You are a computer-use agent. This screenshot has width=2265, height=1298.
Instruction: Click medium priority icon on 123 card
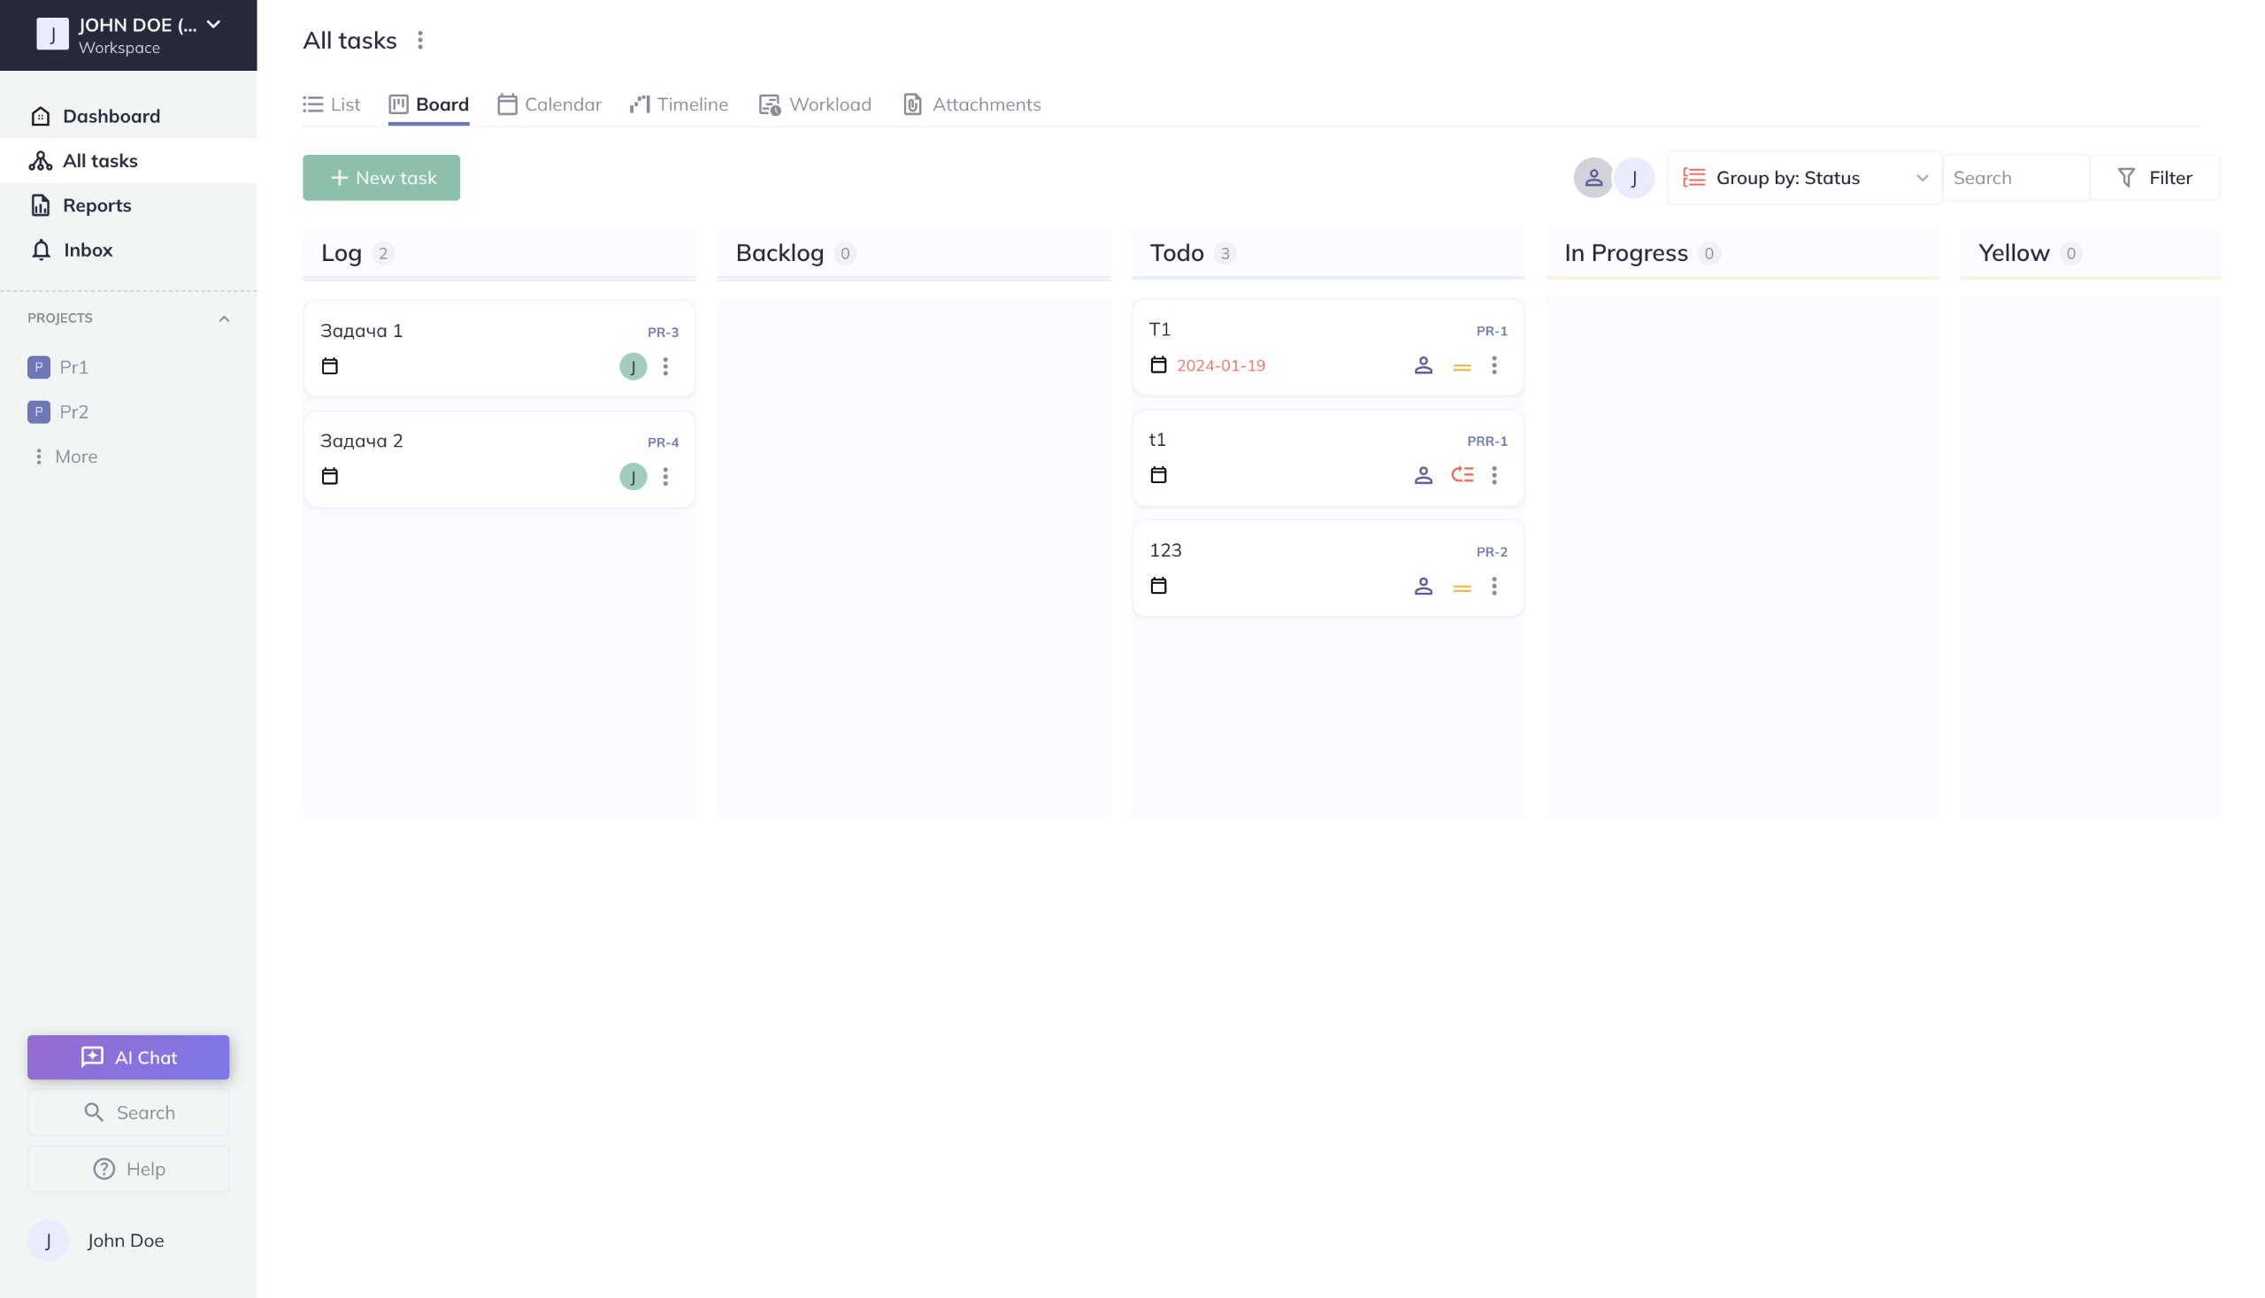click(x=1462, y=588)
